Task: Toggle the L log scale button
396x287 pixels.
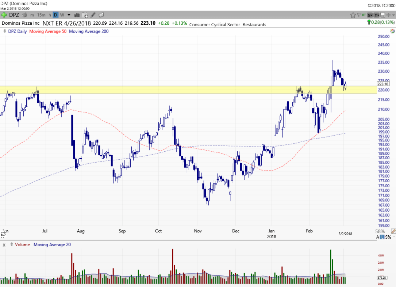Action: (x=382, y=237)
